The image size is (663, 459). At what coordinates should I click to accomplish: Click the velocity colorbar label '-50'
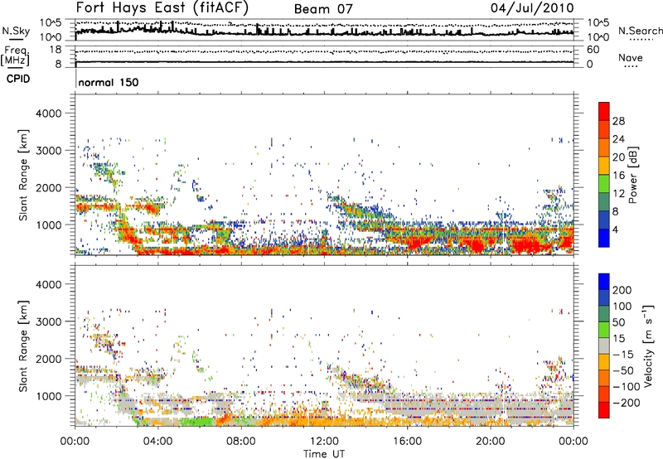(625, 370)
